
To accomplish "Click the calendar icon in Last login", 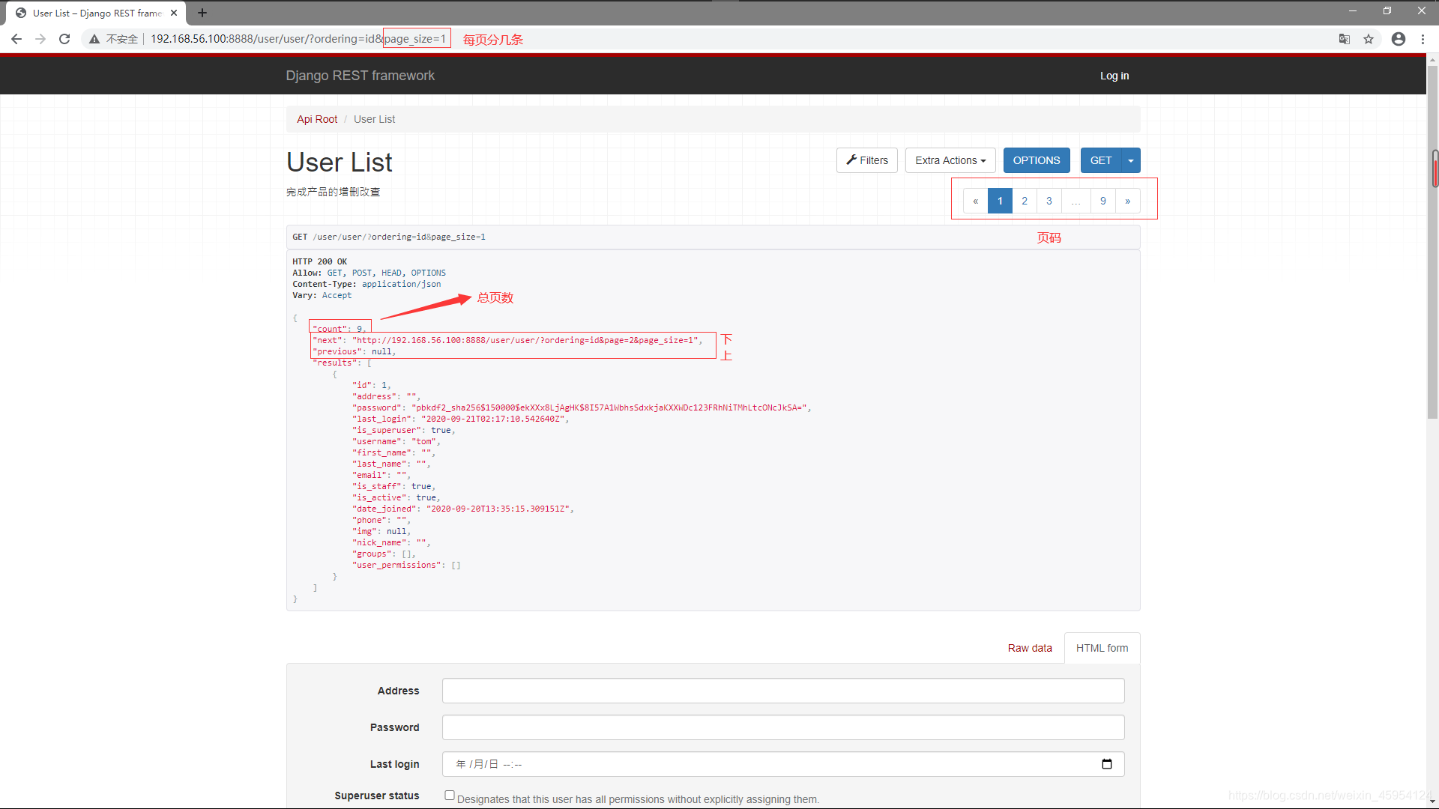I will (1107, 764).
